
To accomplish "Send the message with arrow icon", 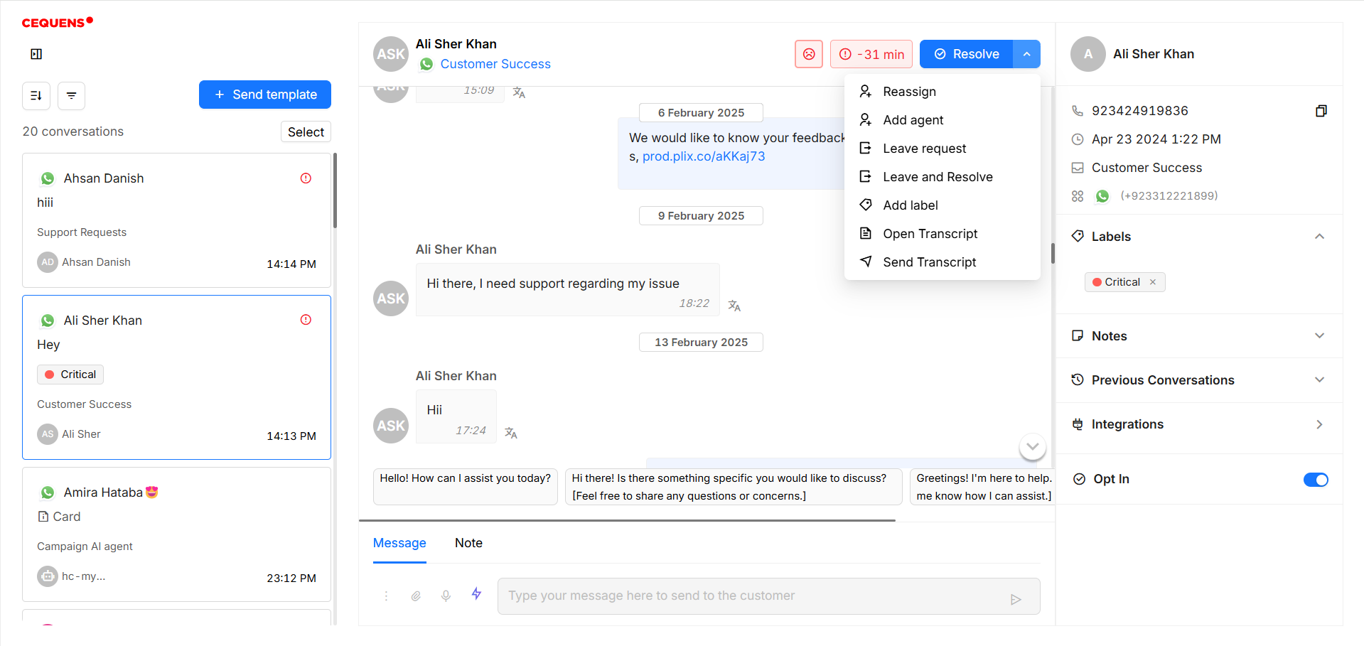I will coord(1016,599).
